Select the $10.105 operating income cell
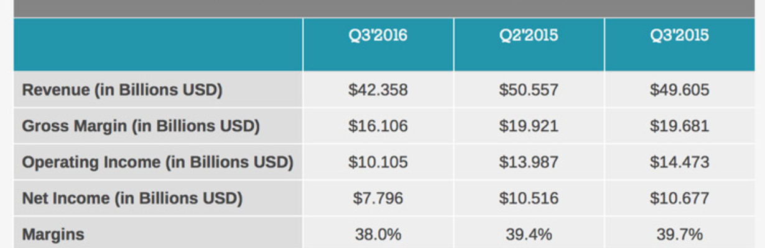The image size is (765, 248). point(378,162)
